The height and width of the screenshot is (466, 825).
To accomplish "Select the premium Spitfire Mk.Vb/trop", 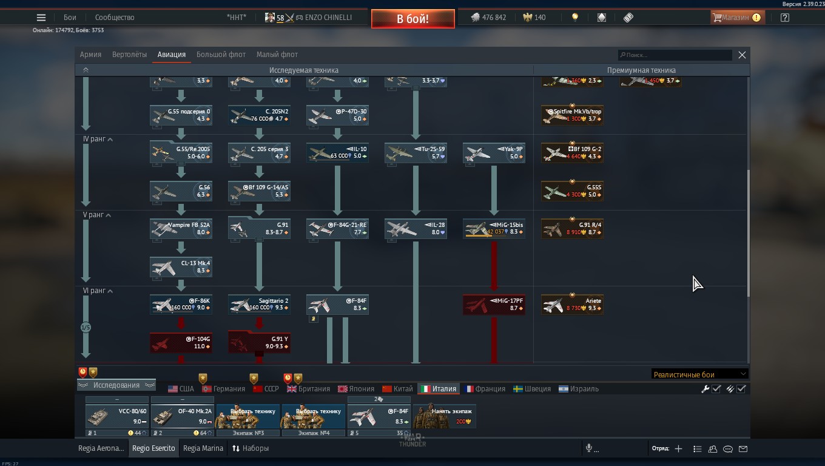I will [572, 115].
